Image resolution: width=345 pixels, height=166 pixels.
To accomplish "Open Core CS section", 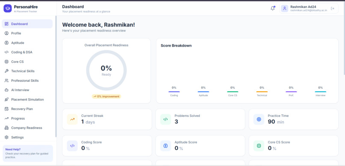I will pos(27,62).
